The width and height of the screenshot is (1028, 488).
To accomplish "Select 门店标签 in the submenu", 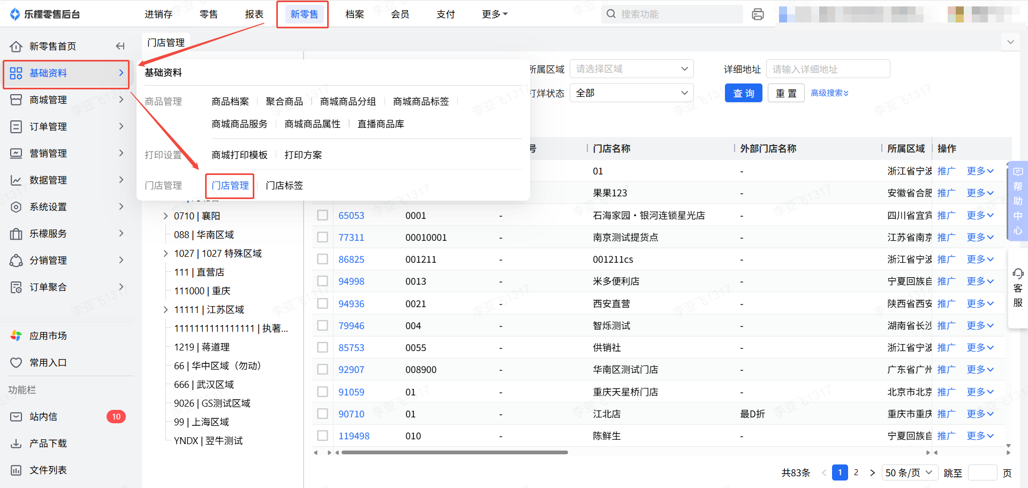I will (284, 186).
